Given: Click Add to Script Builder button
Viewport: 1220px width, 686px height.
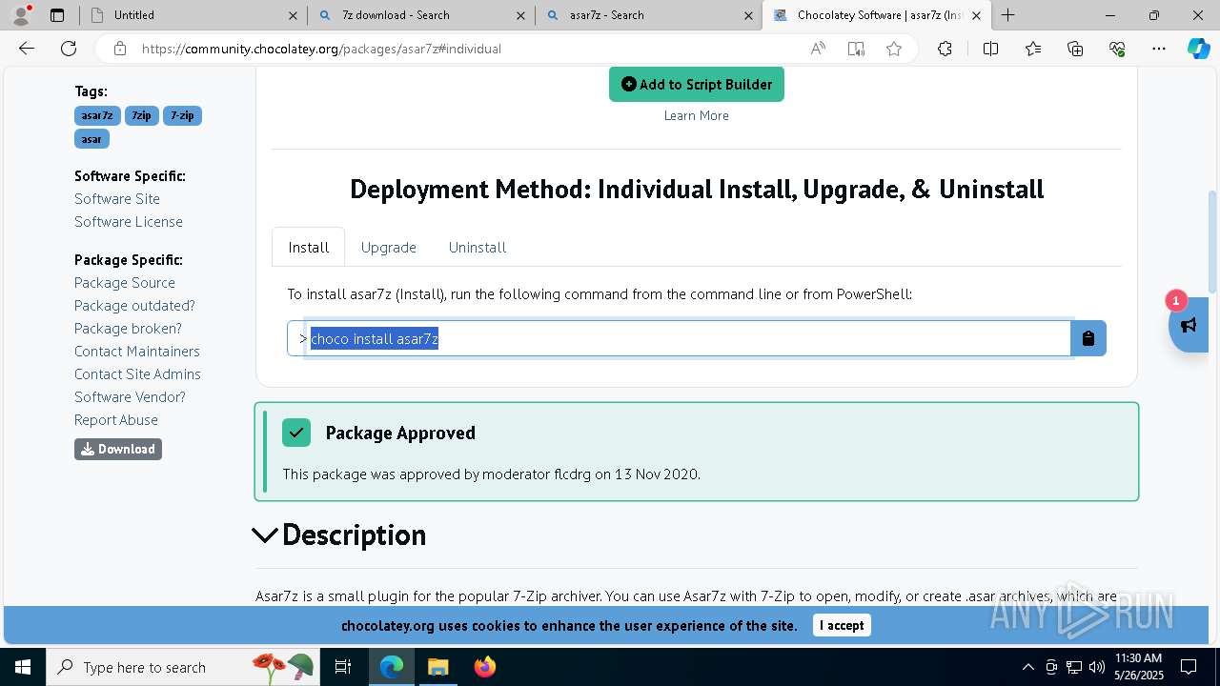Looking at the screenshot, I should click(697, 84).
